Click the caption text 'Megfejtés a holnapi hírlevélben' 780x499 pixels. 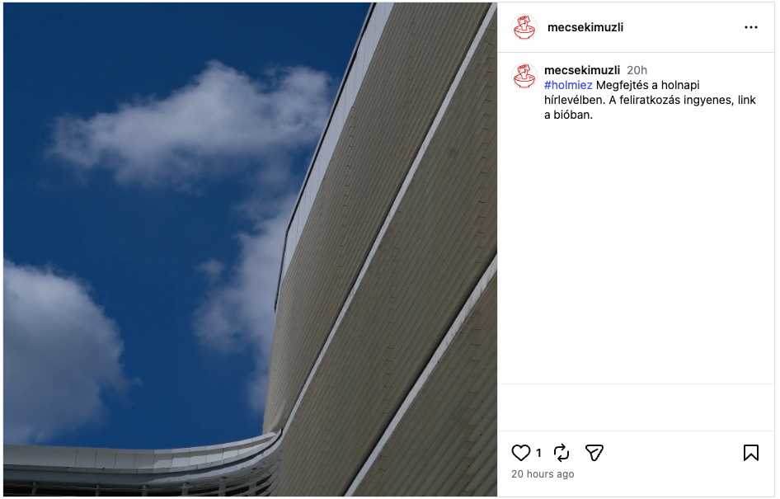pos(622,92)
